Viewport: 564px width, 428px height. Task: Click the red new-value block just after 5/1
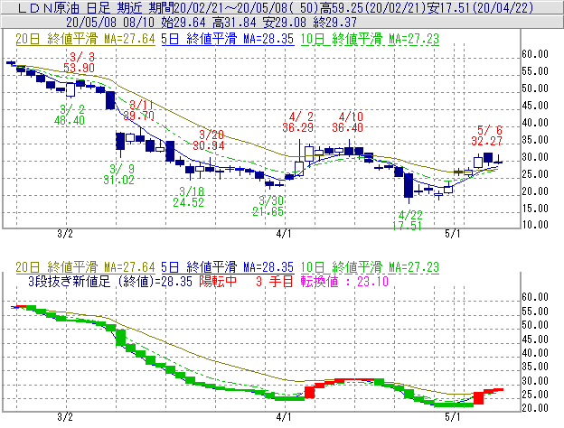coord(478,398)
